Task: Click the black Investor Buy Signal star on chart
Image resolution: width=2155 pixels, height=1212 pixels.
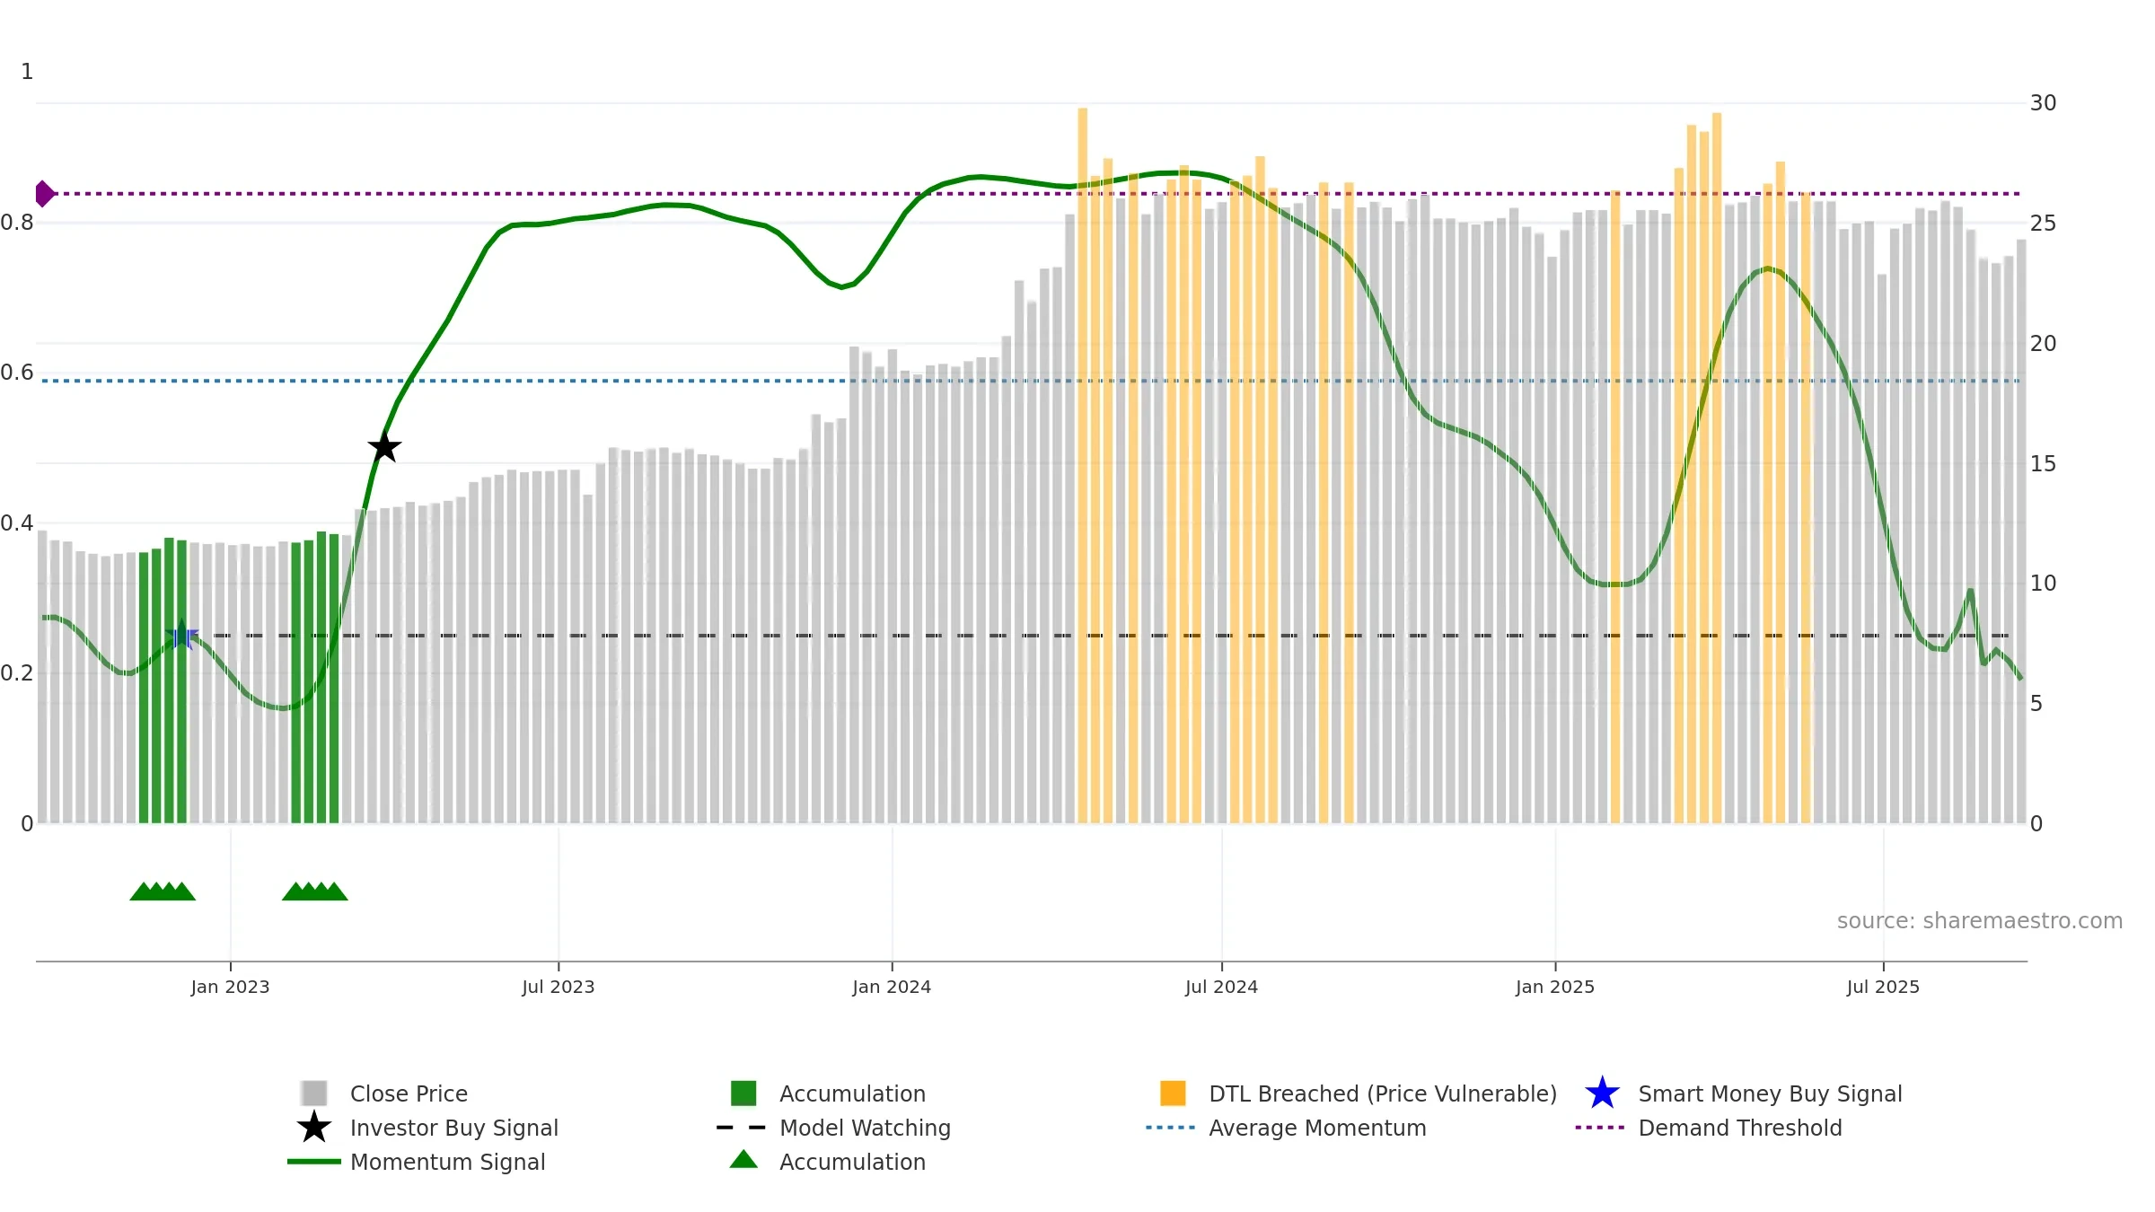Action: [x=384, y=446]
